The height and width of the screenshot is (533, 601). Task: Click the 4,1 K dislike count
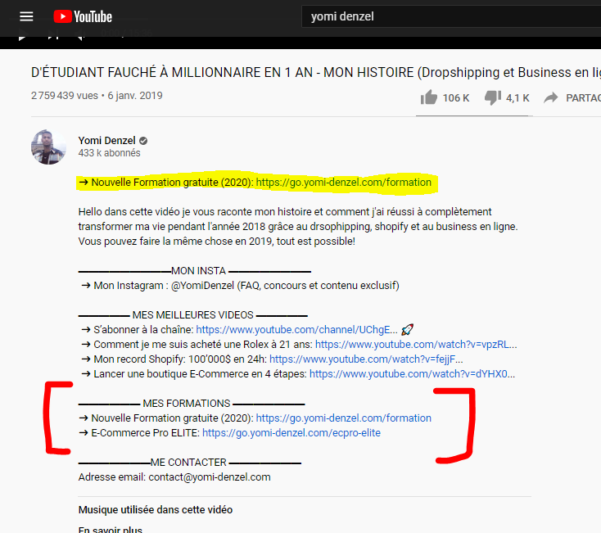517,97
